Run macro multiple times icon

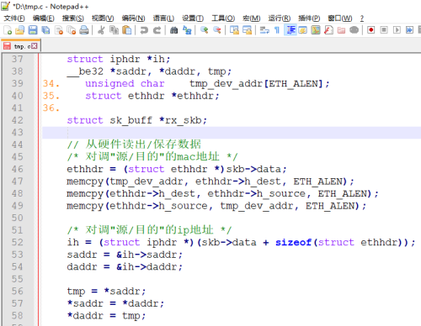point(409,30)
